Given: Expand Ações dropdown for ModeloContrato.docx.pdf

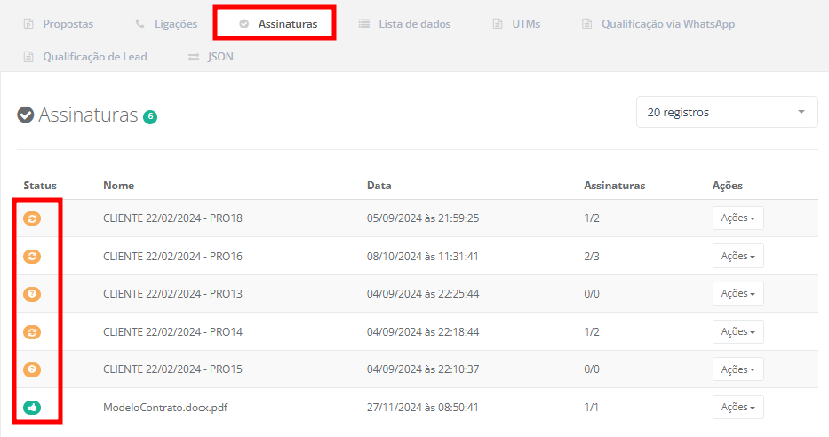Looking at the screenshot, I should [737, 407].
